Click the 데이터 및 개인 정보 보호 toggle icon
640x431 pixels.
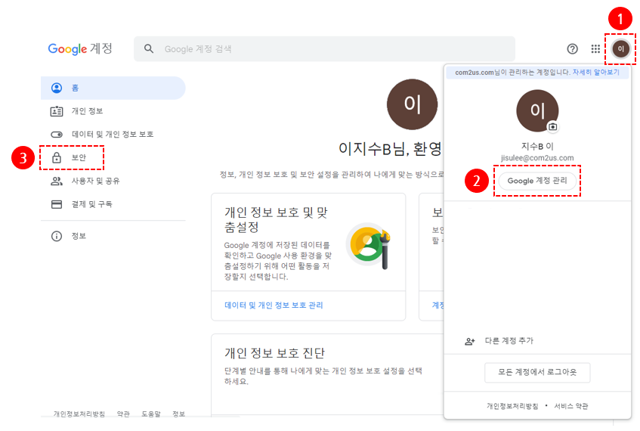pos(57,135)
